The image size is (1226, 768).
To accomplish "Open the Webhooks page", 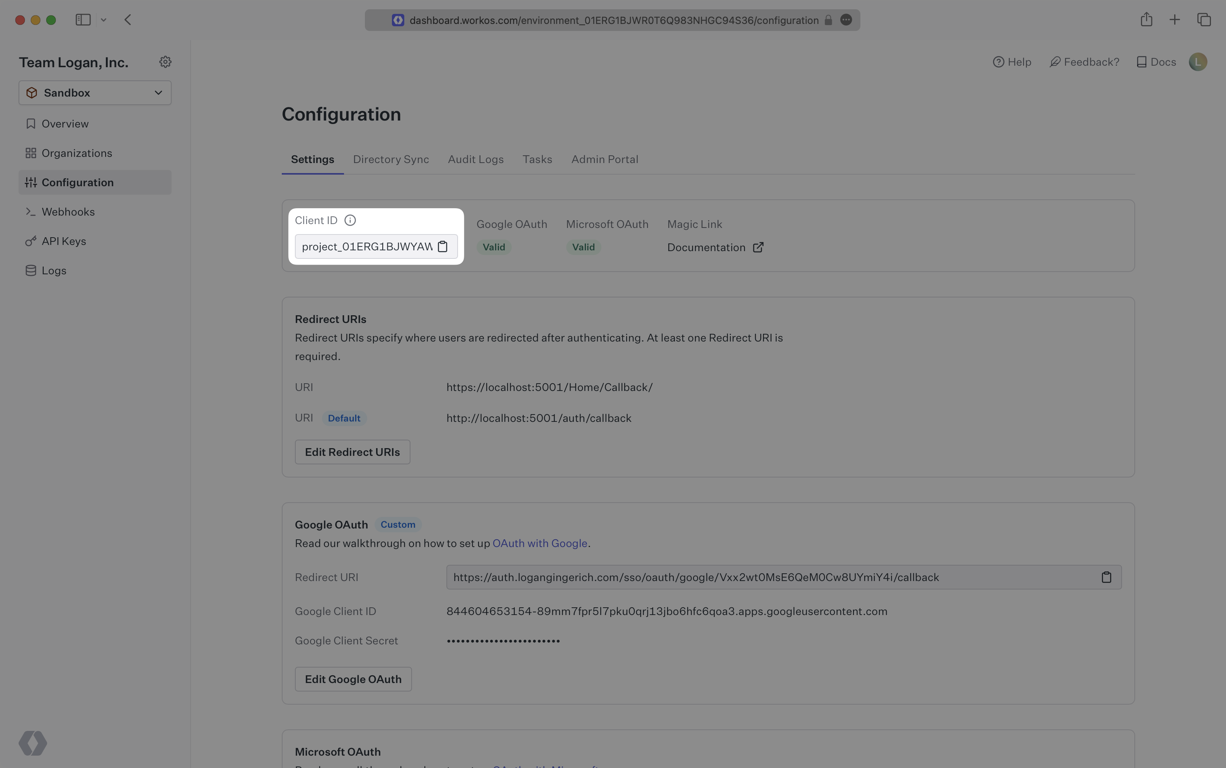I will tap(68, 212).
